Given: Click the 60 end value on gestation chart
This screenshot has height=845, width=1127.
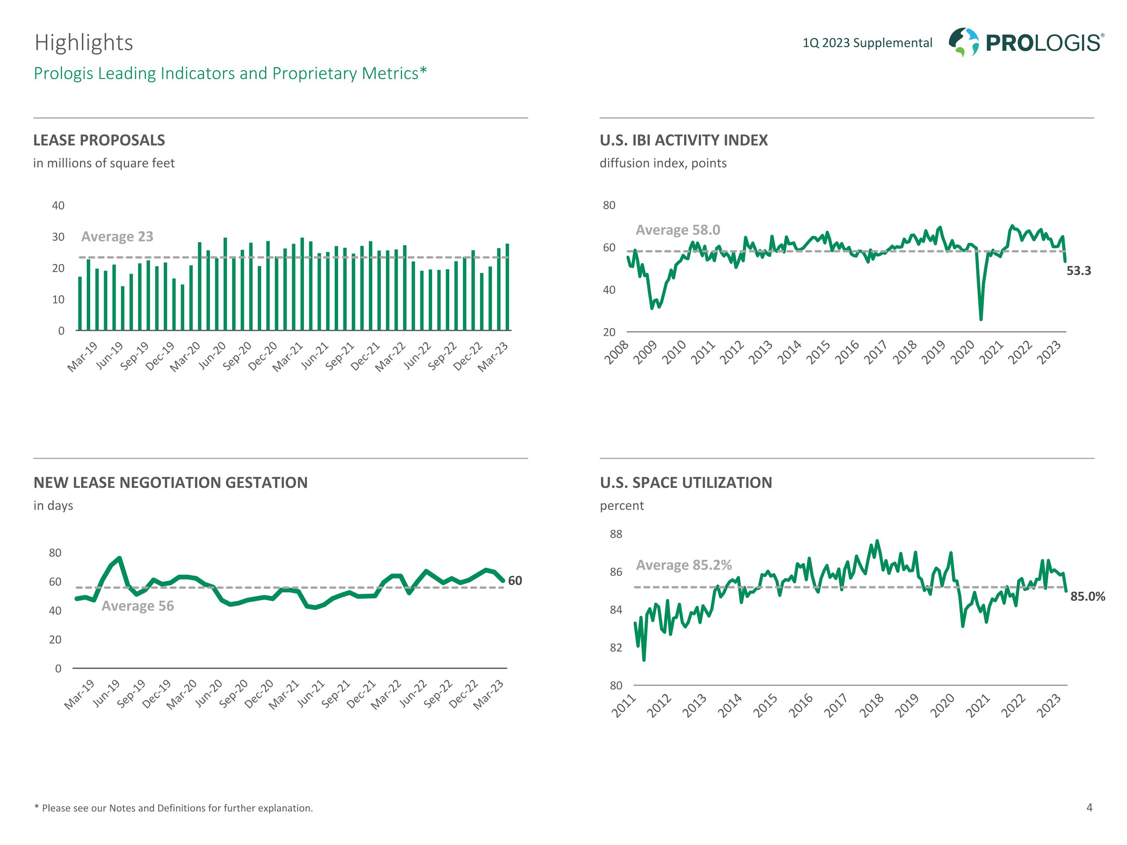Looking at the screenshot, I should click(x=515, y=581).
